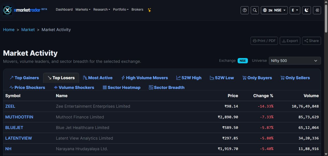328x156 pixels.
Task: Click the xmarketradar brand name
Action: click(x=27, y=10)
